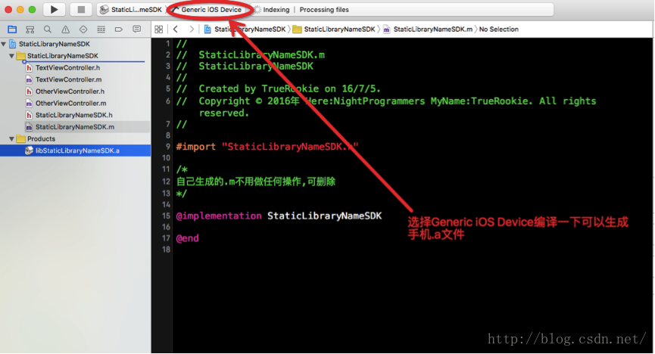Screen dimensions: 655x354
Task: Select libStaticLibraryNameSDK.a product
Action: [77, 151]
